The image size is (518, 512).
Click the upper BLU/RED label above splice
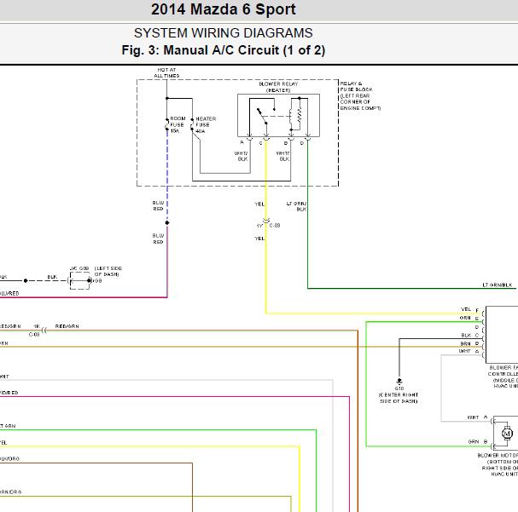pos(158,205)
